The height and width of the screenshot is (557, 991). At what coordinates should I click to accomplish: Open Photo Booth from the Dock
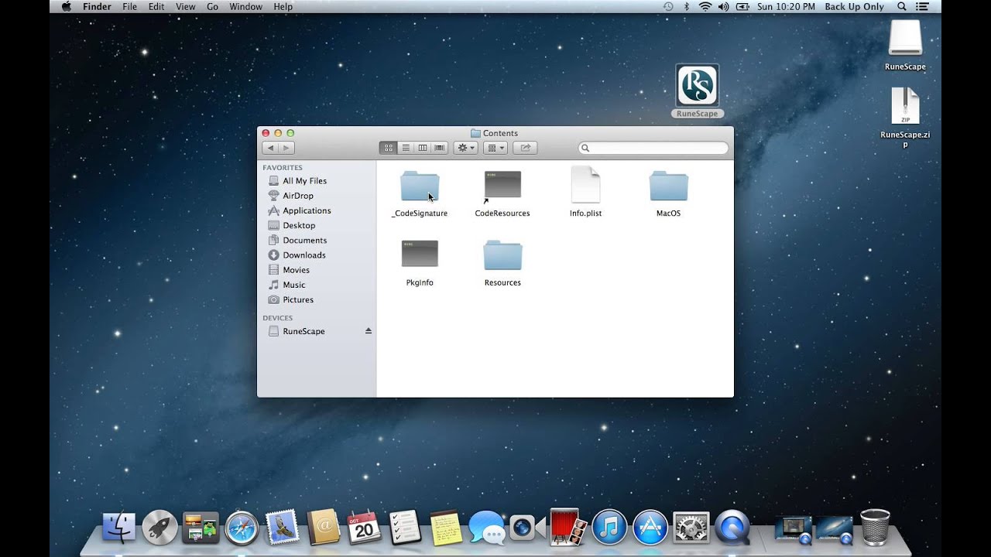click(x=569, y=526)
